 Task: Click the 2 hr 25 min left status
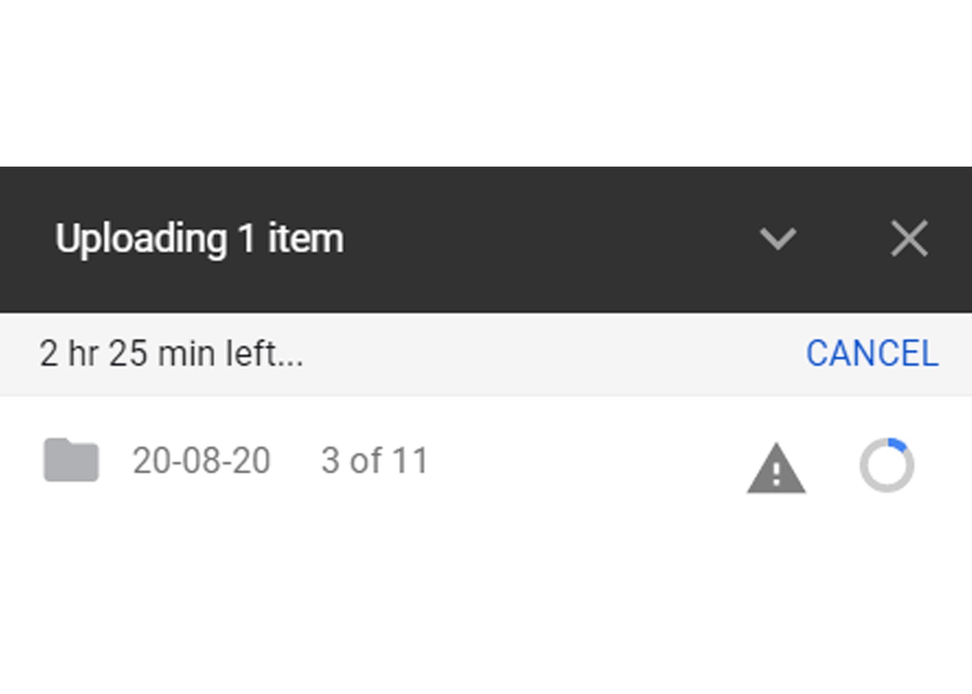pyautogui.click(x=171, y=353)
